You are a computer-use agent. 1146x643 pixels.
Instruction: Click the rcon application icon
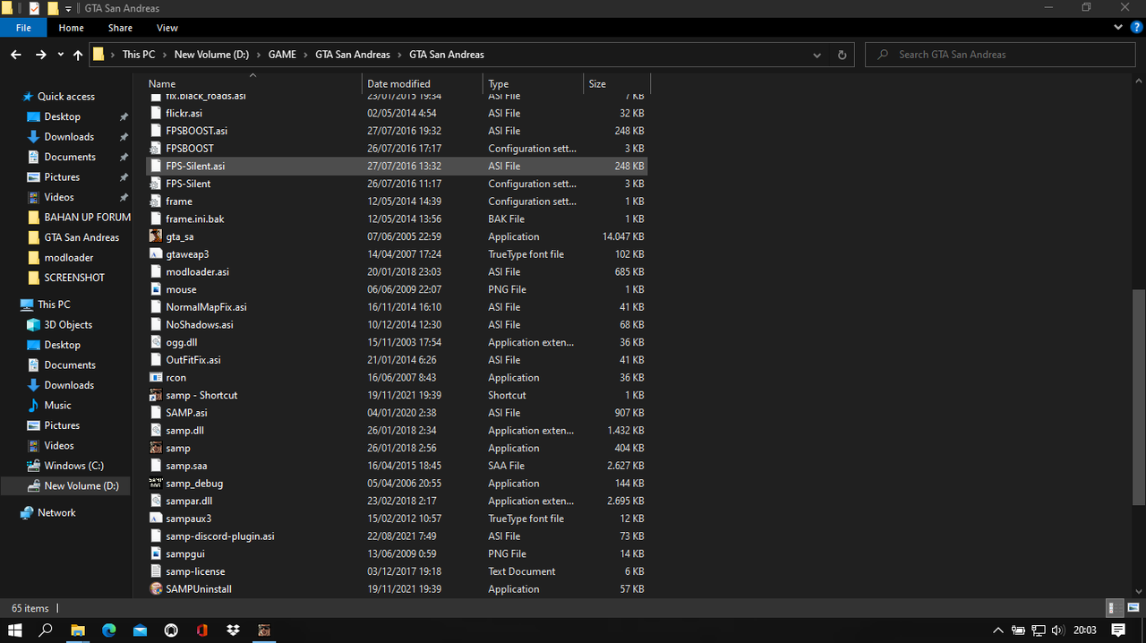point(156,378)
